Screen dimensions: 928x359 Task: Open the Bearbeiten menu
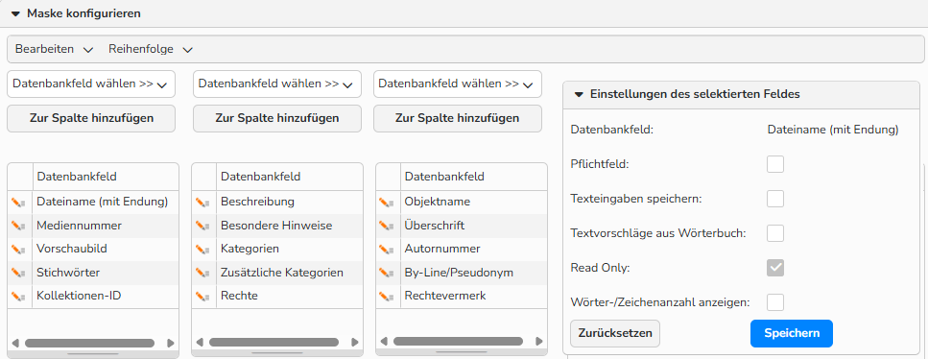54,49
